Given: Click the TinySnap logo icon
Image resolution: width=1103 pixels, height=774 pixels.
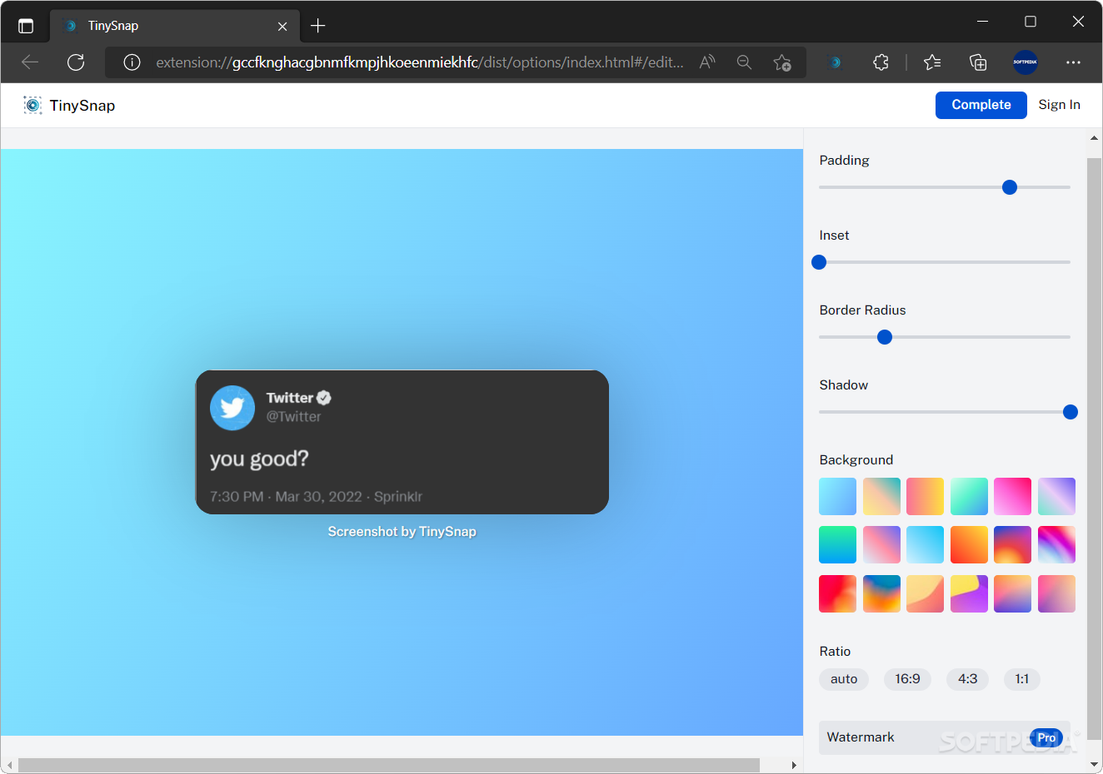Looking at the screenshot, I should pyautogui.click(x=32, y=105).
